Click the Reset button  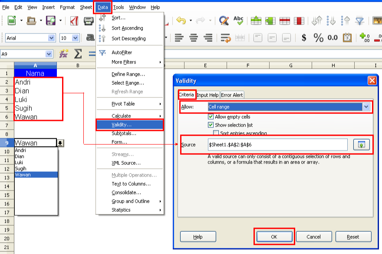point(353,237)
